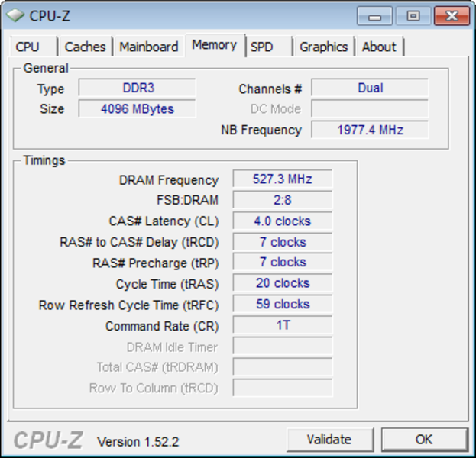Click the Channels # field showing Dual
This screenshot has width=476, height=458.
pos(370,88)
